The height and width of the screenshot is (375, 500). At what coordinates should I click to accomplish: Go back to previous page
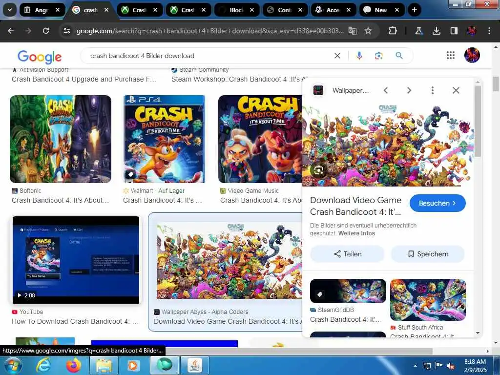(x=11, y=31)
